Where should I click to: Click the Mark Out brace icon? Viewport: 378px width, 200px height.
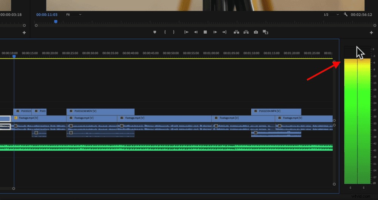coord(174,32)
